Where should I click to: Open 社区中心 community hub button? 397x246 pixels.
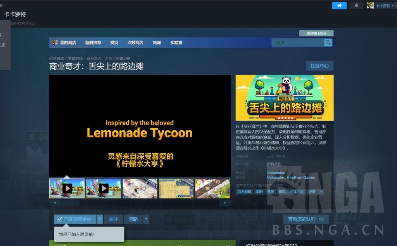pos(319,66)
